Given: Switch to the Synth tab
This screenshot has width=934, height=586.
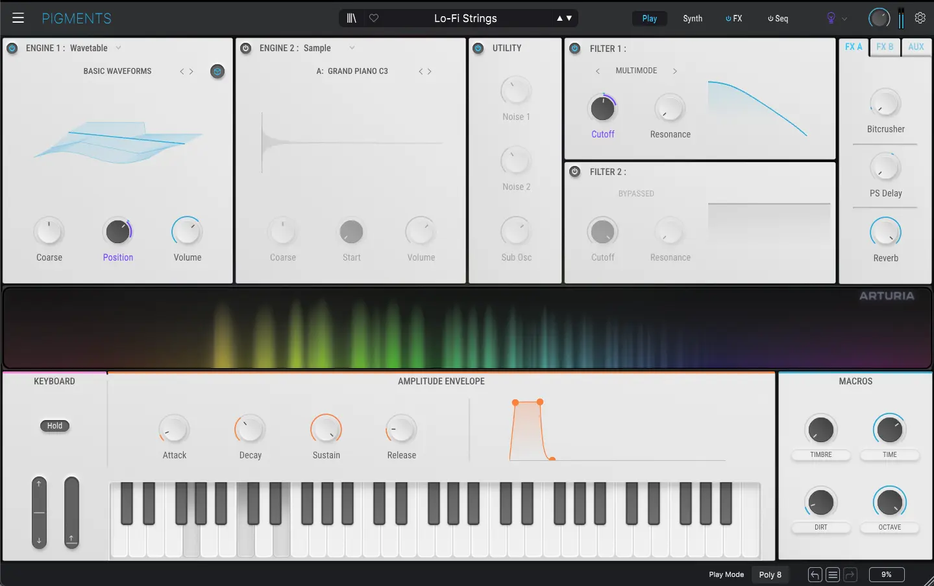Looking at the screenshot, I should (x=693, y=18).
